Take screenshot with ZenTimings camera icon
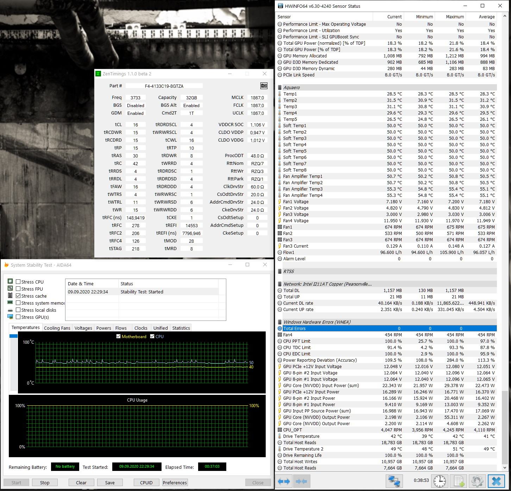The image size is (511, 491). [264, 86]
